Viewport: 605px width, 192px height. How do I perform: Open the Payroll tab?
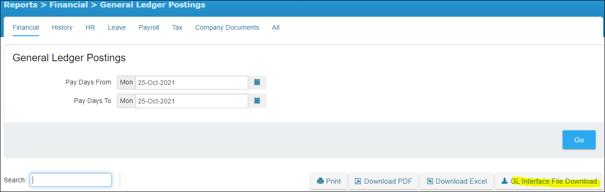[x=149, y=27]
